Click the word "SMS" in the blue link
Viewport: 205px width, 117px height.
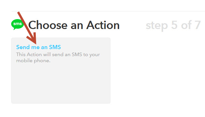(x=55, y=47)
